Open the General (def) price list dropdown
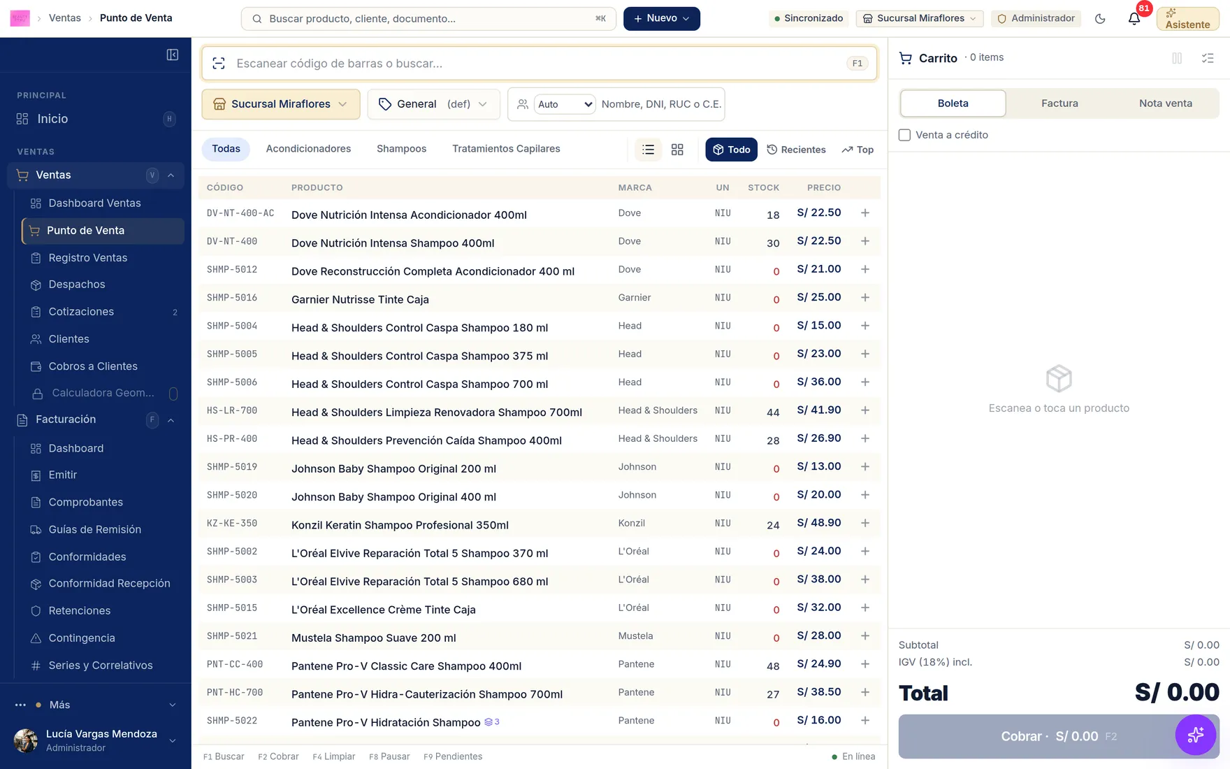 [433, 104]
